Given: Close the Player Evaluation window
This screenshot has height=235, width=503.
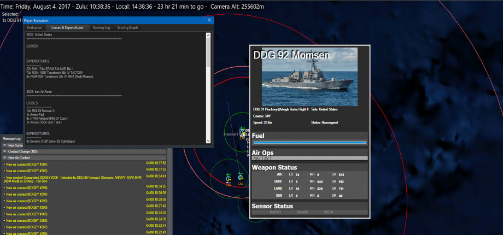Looking at the screenshot, I should pos(209,20).
